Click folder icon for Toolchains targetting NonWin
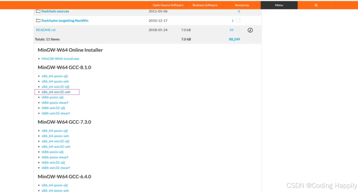Viewport: 358px width, 192px height. (38, 20)
